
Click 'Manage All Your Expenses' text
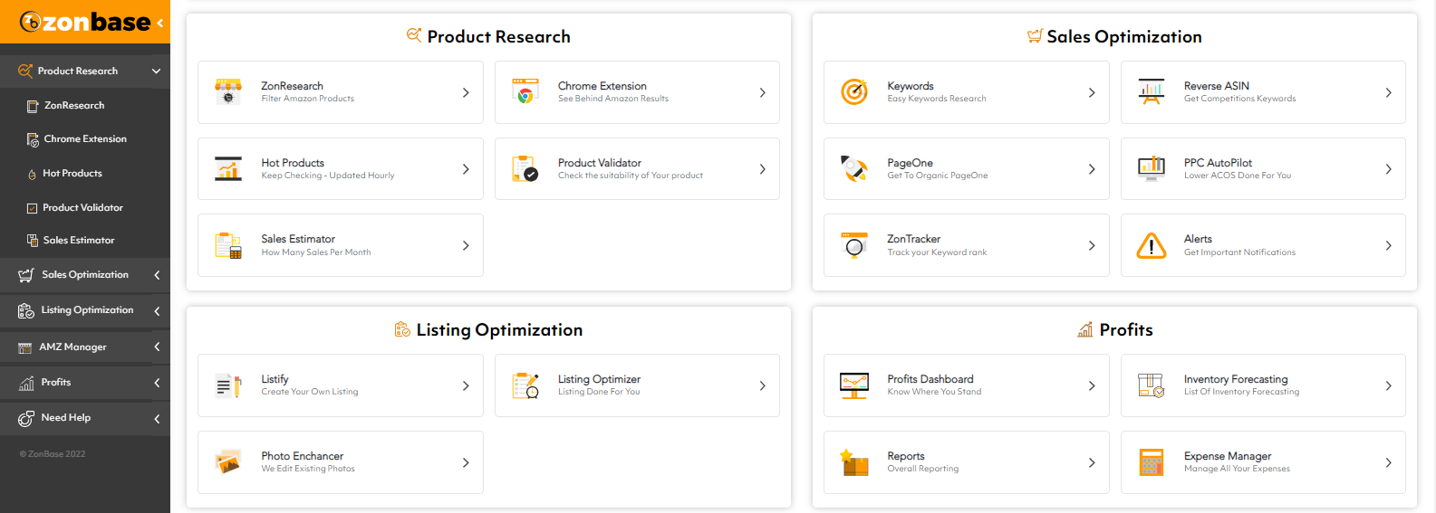click(1237, 469)
